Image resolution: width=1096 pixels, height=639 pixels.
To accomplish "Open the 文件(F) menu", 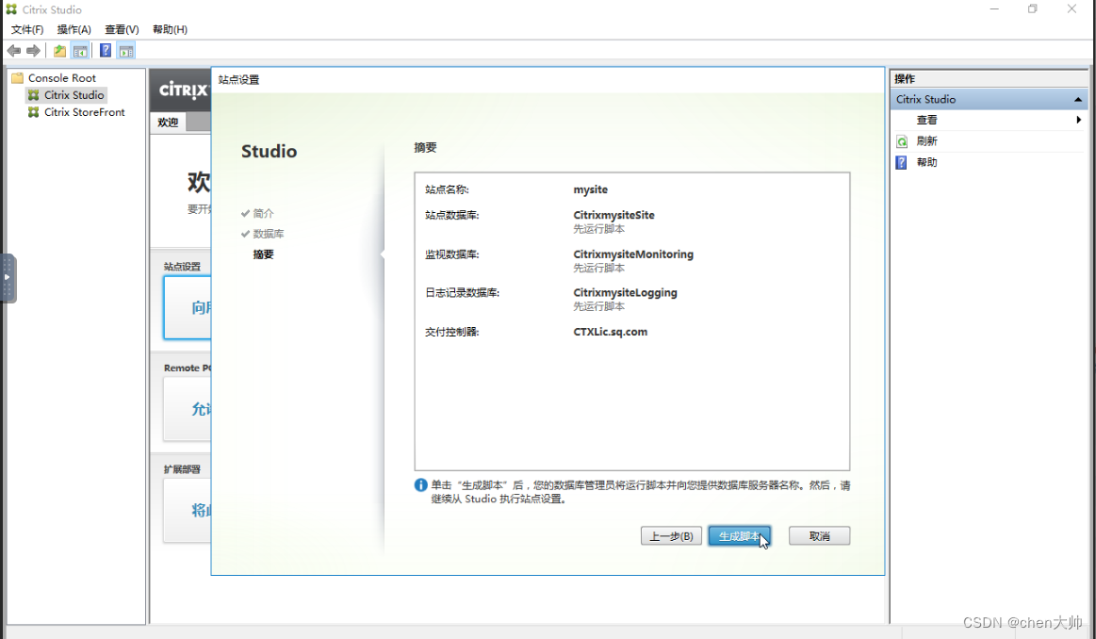I will (27, 29).
